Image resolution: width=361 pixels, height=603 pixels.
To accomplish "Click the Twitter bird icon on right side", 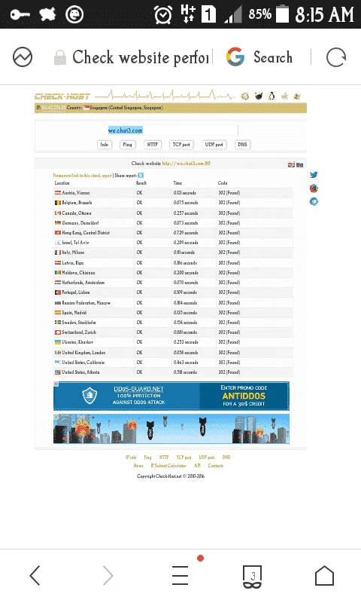I will click(314, 175).
